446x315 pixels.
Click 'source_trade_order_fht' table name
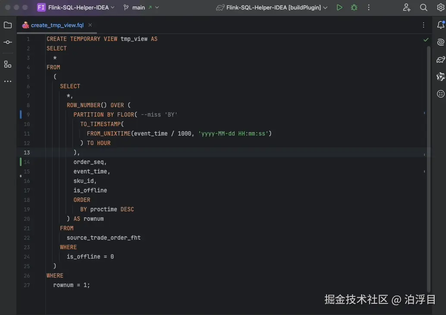coord(104,238)
